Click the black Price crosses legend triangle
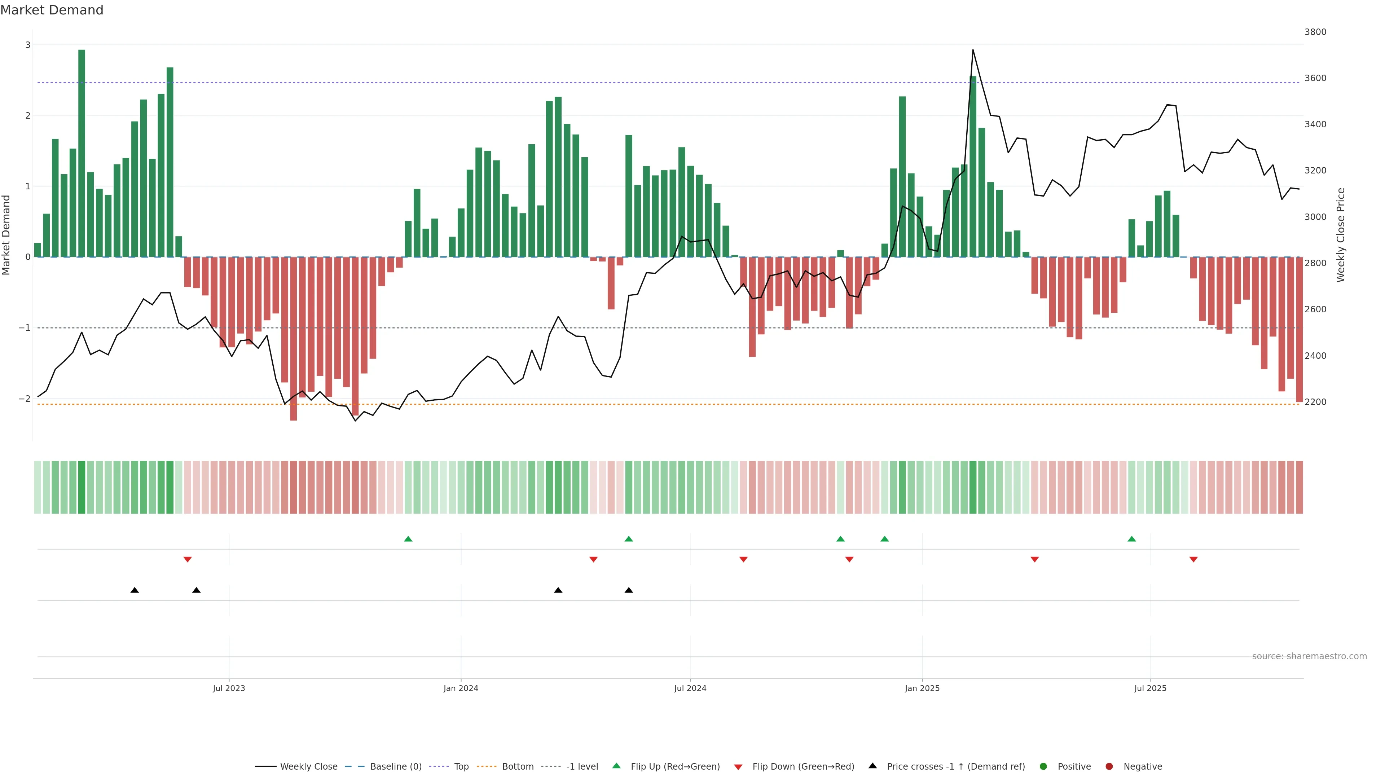Image resolution: width=1385 pixels, height=779 pixels. pos(872,766)
